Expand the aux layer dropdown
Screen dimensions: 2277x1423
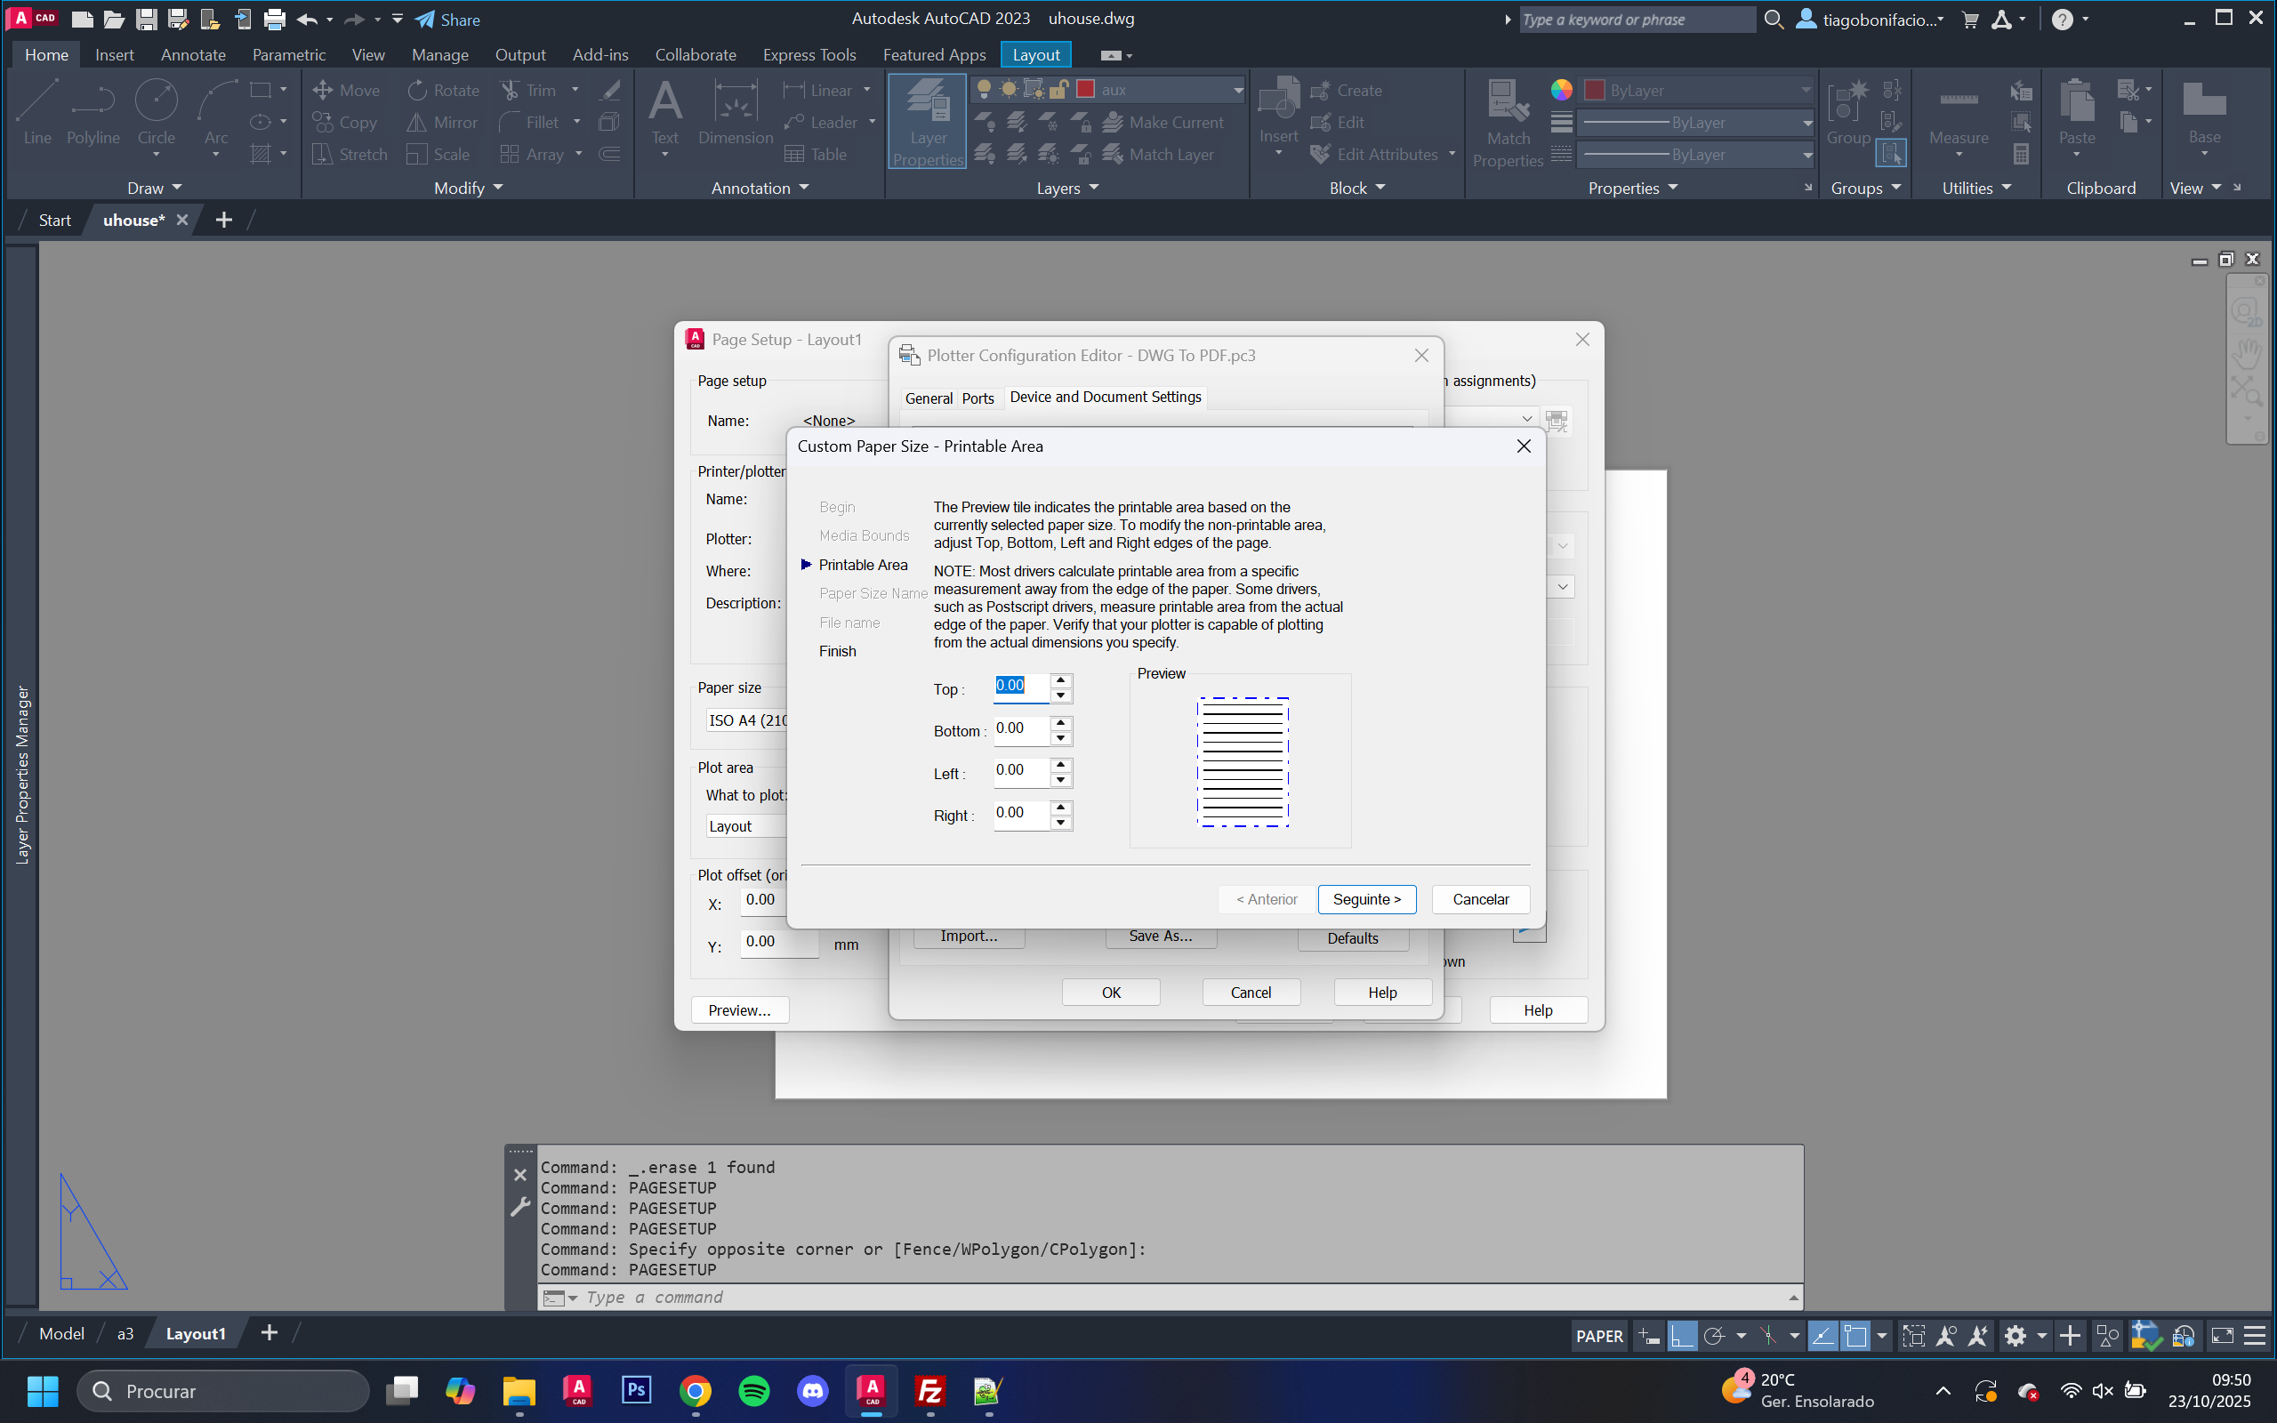tap(1237, 91)
